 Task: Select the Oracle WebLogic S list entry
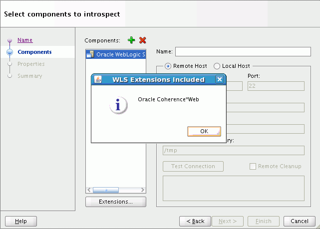click(116, 54)
